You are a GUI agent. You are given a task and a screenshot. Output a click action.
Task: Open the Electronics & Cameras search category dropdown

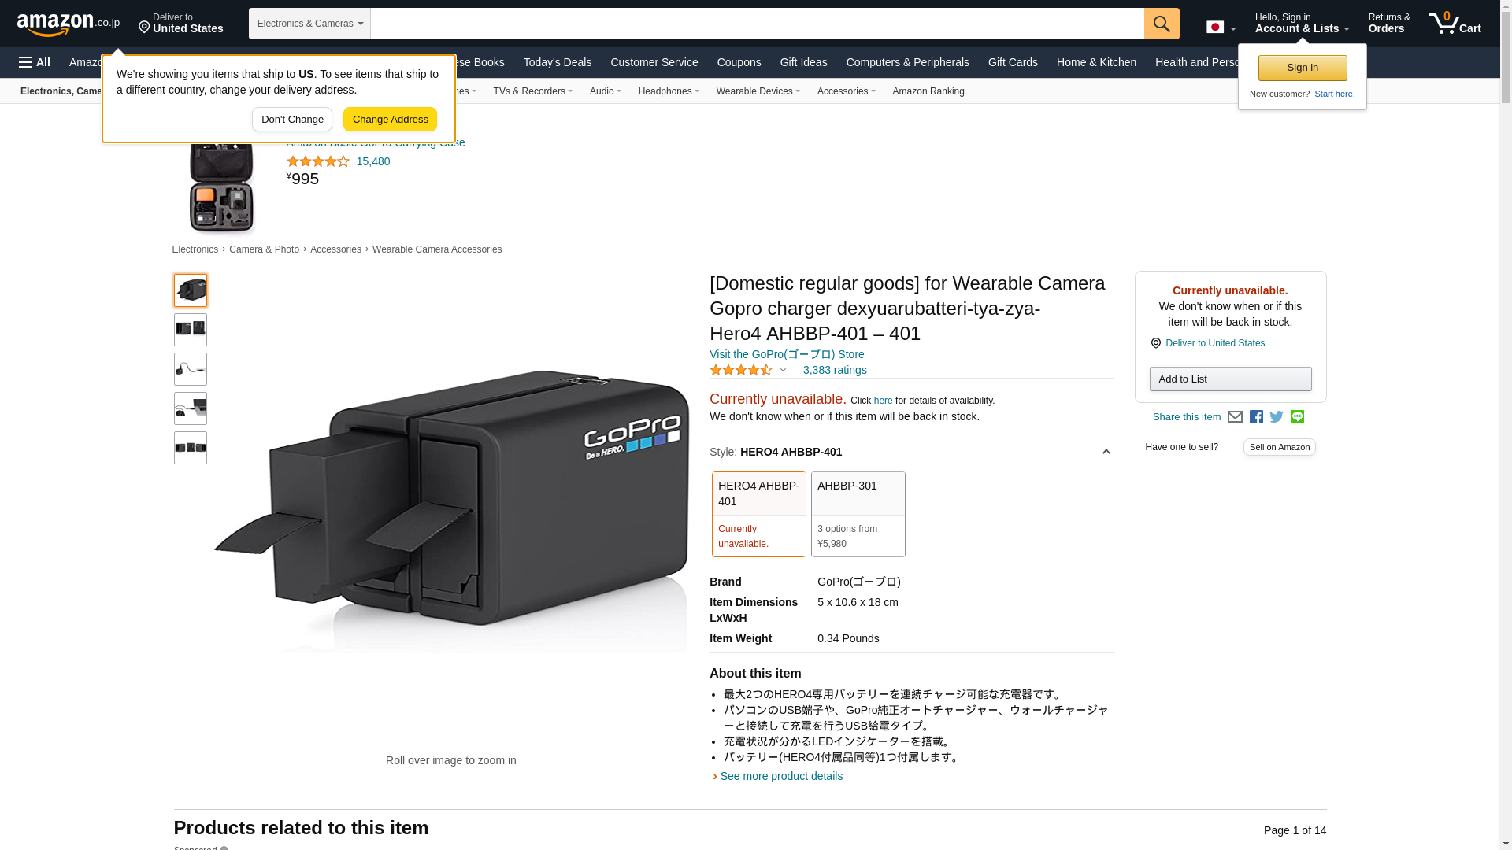pyautogui.click(x=309, y=24)
